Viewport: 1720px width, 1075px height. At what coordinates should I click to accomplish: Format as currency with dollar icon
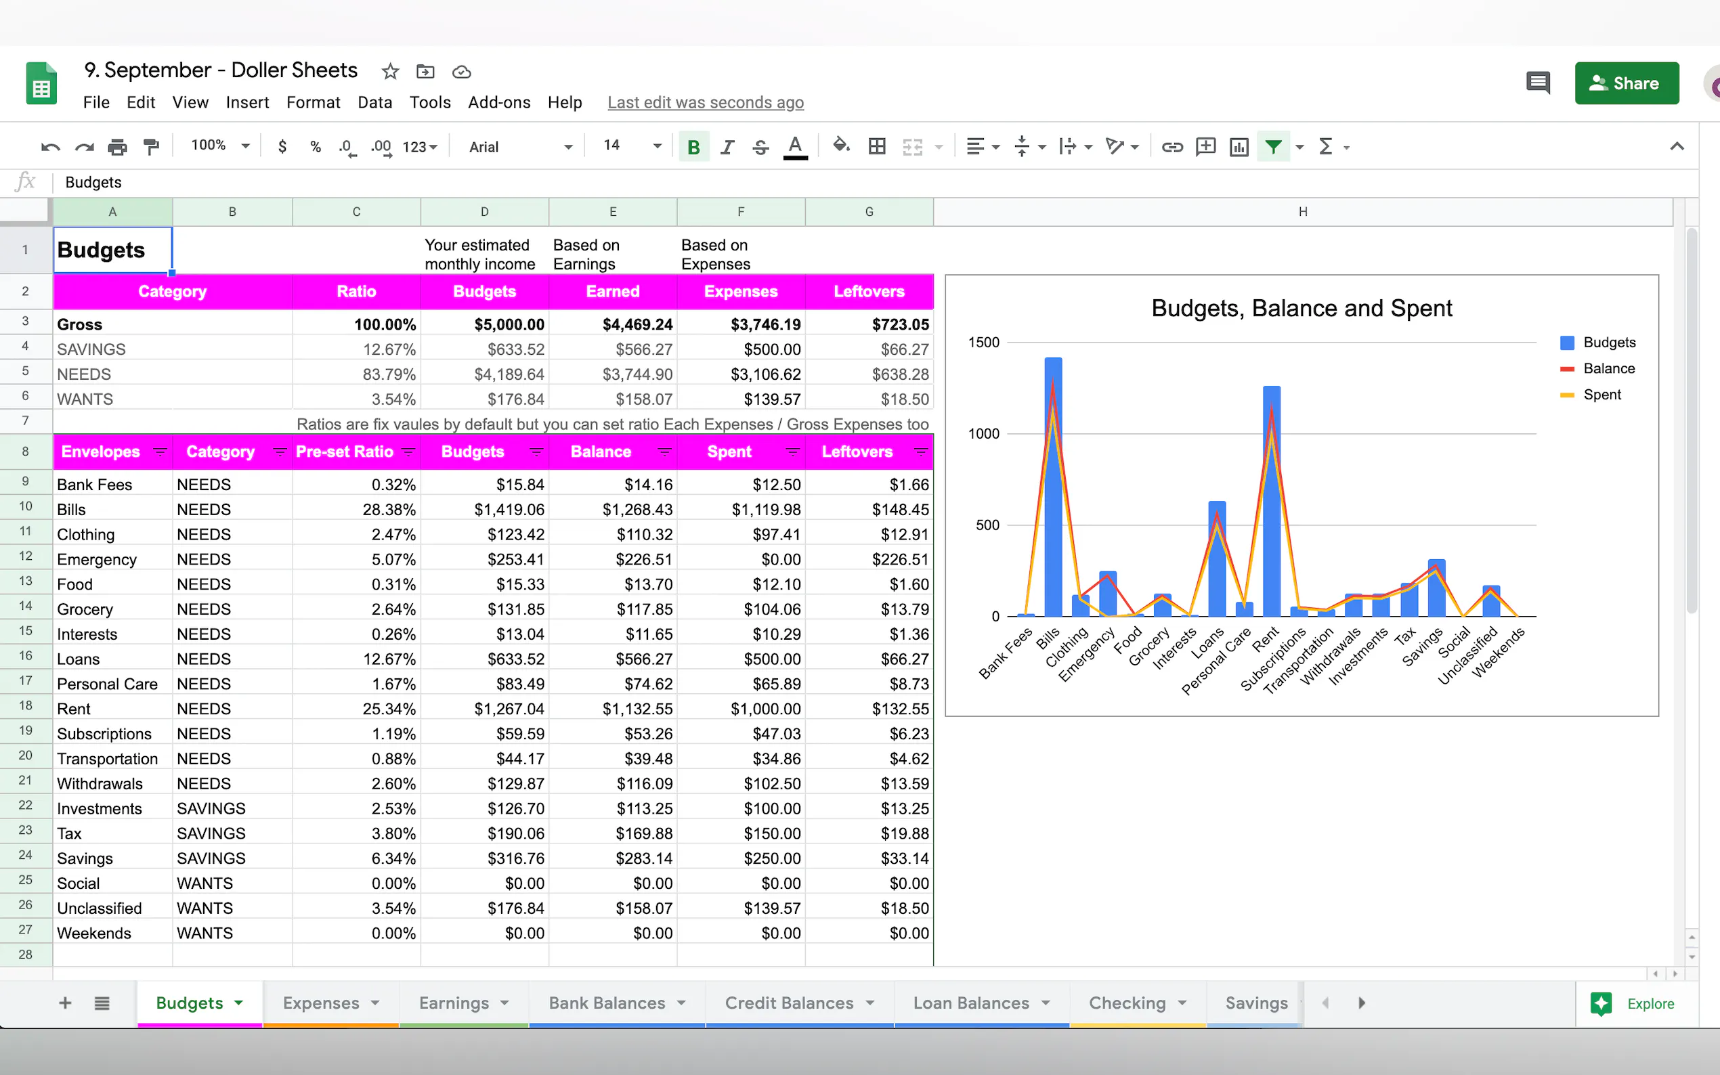coord(282,146)
